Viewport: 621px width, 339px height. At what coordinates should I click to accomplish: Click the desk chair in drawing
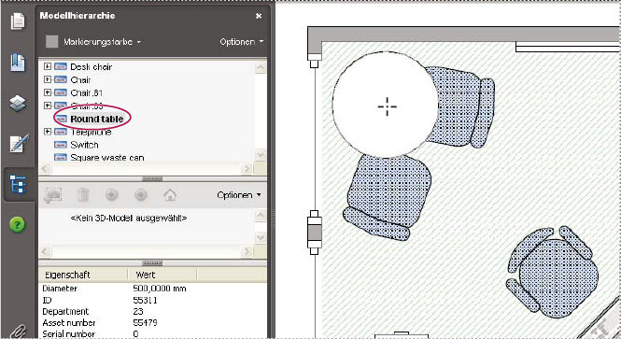point(553,273)
